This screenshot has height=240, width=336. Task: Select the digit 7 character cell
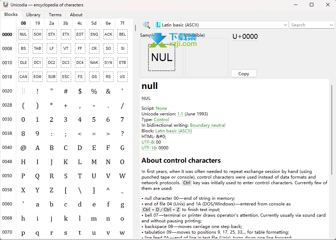coord(122,119)
